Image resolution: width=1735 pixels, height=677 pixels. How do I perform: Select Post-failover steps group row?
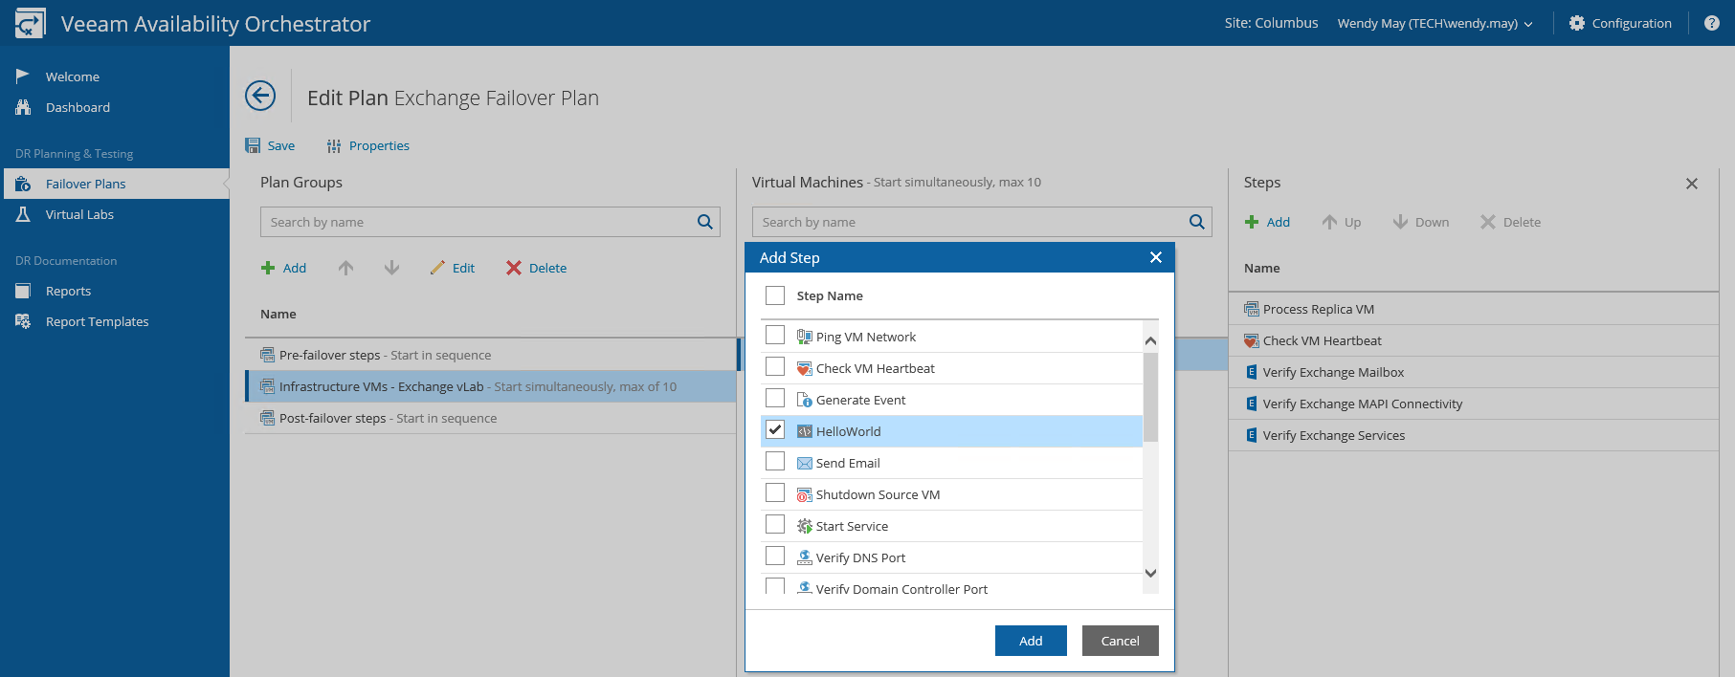[x=491, y=418]
